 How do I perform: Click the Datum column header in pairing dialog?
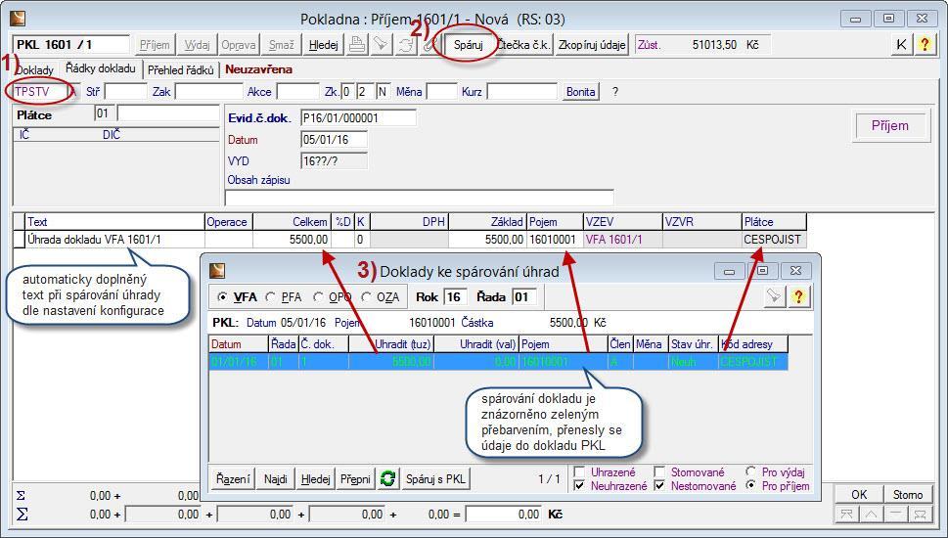point(238,344)
